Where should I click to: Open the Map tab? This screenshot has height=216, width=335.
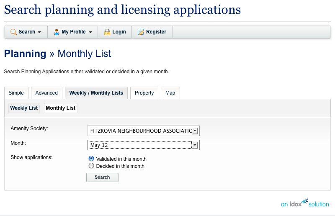170,93
